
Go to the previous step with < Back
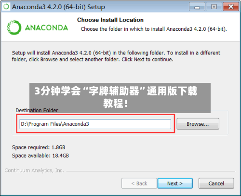pos(139,183)
